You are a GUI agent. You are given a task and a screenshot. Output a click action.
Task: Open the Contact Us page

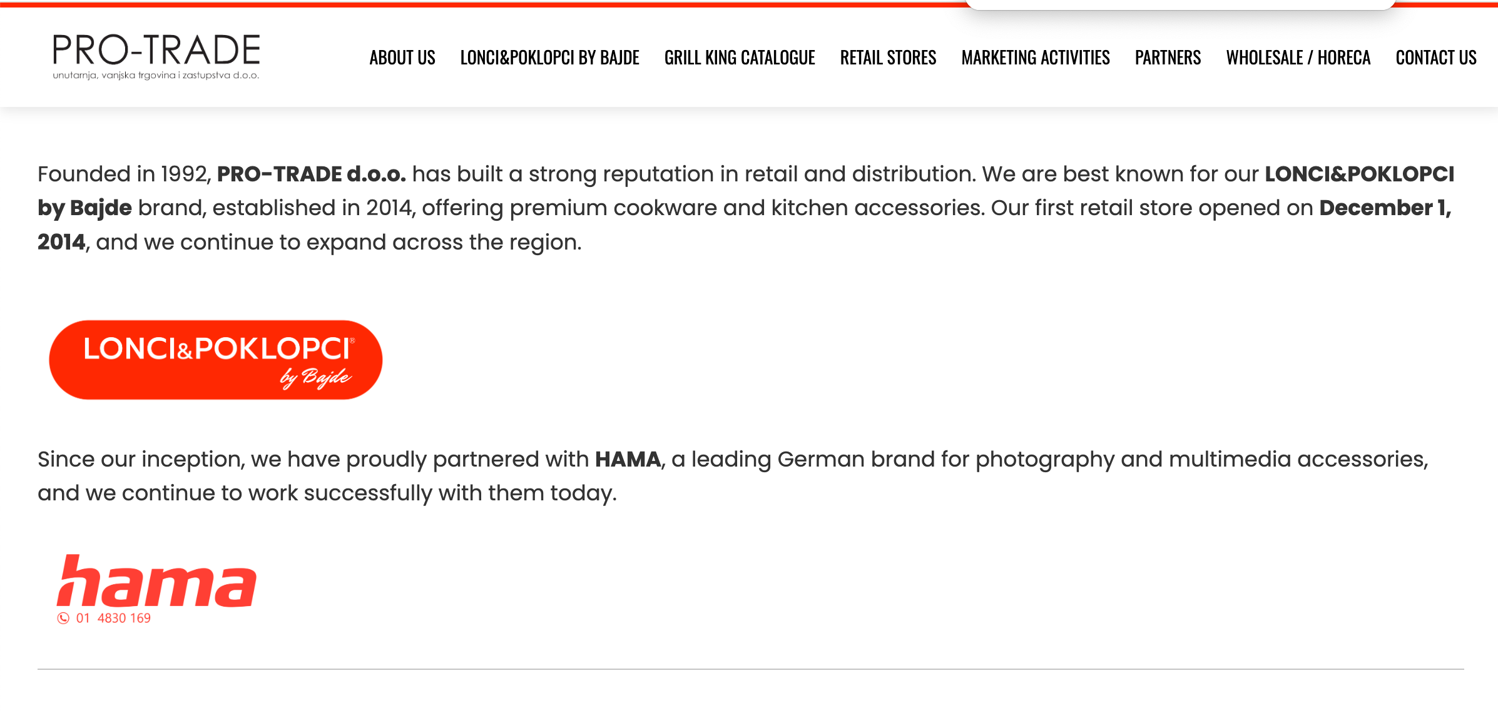click(x=1436, y=58)
